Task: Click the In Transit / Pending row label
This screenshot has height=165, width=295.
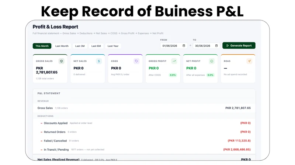Action: click(56, 150)
